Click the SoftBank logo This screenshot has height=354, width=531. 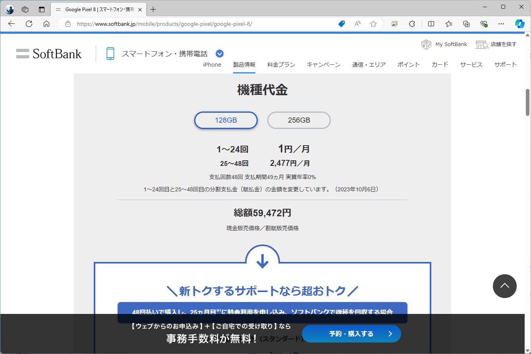49,54
